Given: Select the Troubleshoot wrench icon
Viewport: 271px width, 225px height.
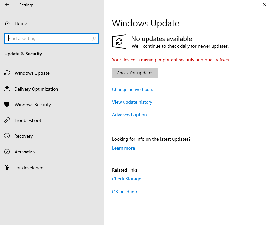Looking at the screenshot, I should [x=7, y=120].
